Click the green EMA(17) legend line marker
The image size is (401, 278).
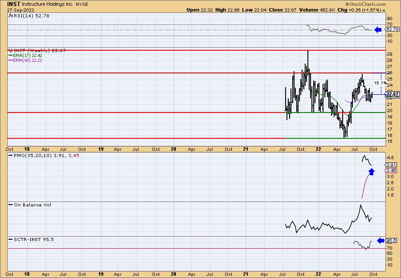[x=11, y=56]
